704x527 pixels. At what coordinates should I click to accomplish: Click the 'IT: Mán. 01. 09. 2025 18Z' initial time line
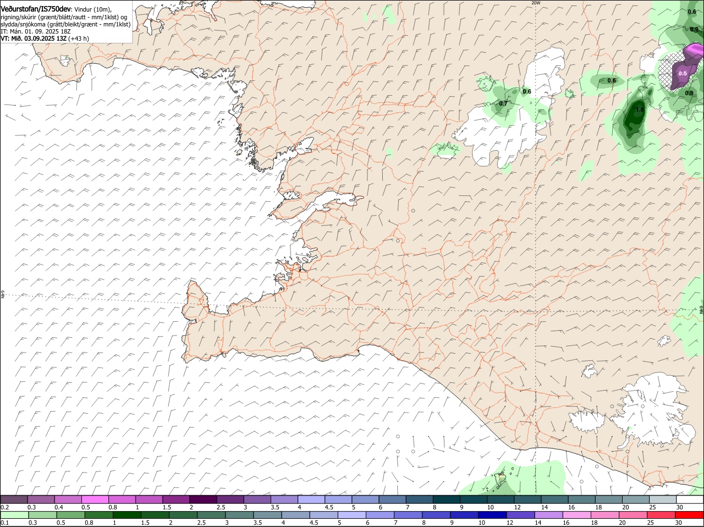[x=35, y=31]
